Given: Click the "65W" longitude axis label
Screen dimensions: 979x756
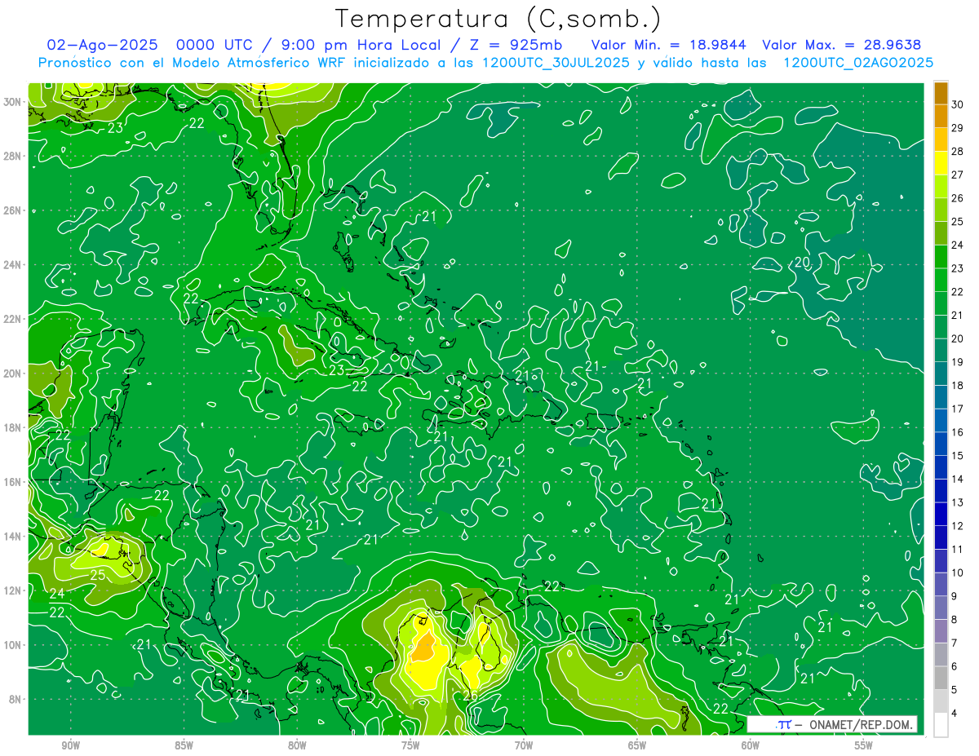Looking at the screenshot, I should [x=637, y=745].
